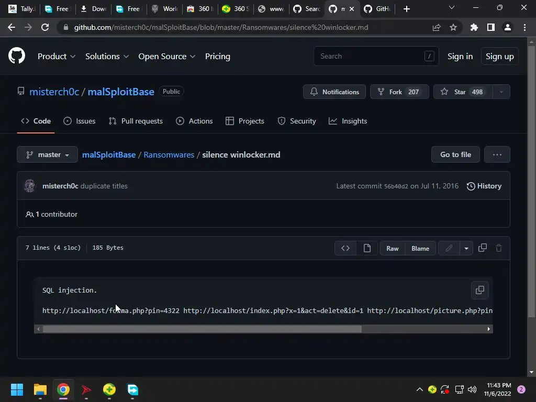Open a new browser tab
Viewport: 536px width, 402px height.
click(406, 9)
